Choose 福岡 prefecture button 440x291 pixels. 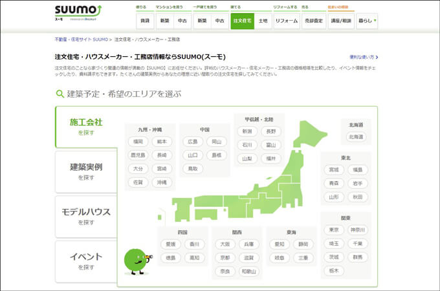138,142
